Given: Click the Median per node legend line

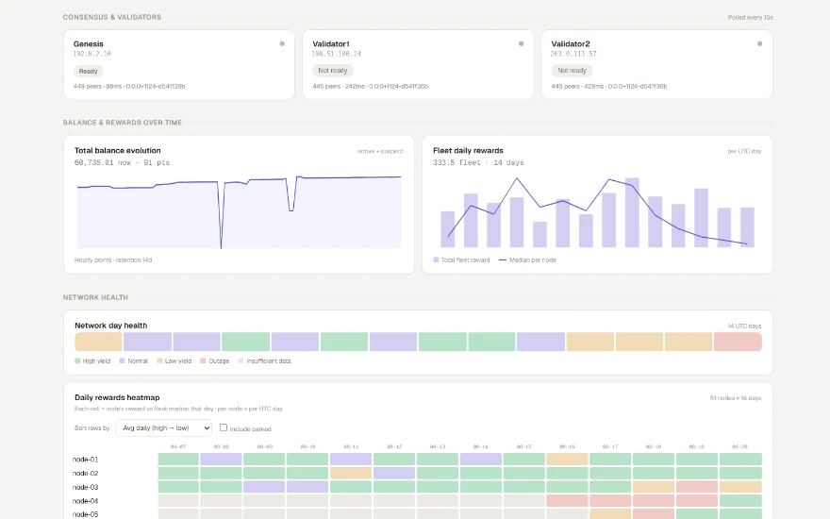Looking at the screenshot, I should (x=503, y=260).
